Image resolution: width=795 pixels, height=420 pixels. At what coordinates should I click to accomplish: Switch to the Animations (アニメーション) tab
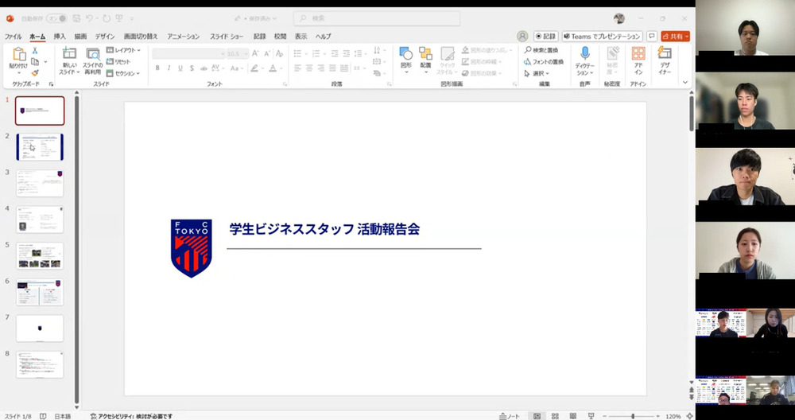click(183, 37)
